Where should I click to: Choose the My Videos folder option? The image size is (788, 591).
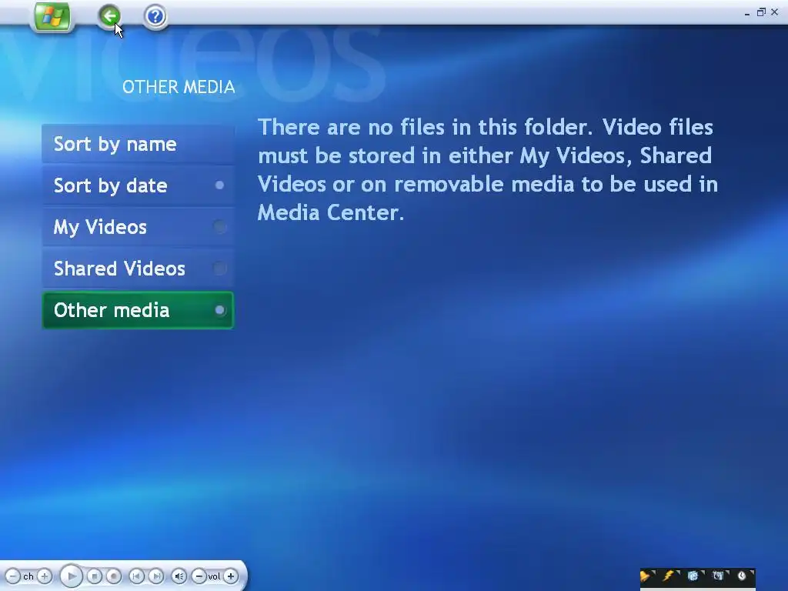[138, 227]
